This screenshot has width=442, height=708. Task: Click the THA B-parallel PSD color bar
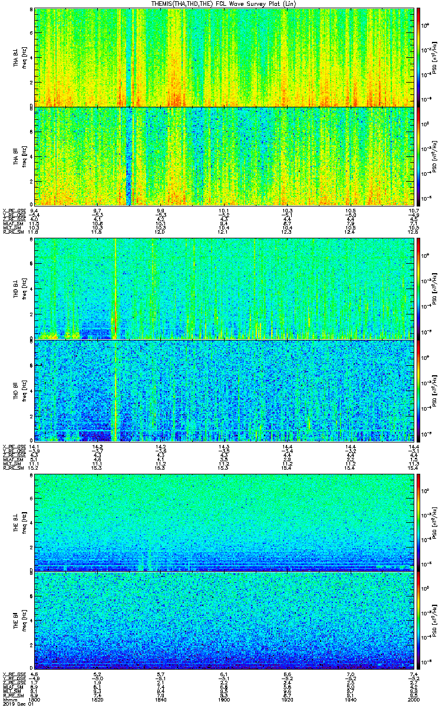[x=419, y=156]
